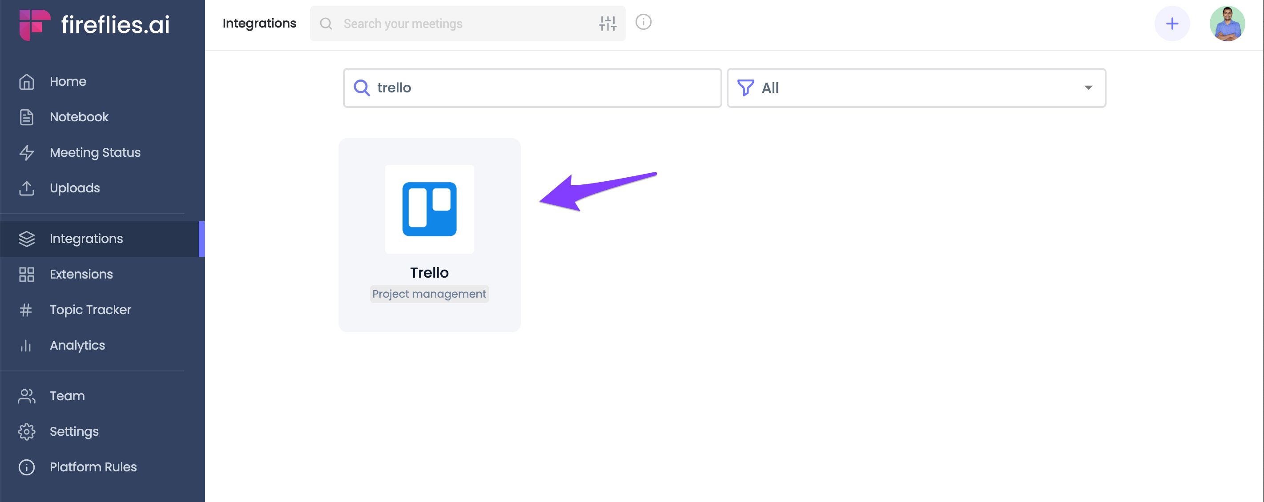
Task: Click the Search your meetings field
Action: (467, 24)
